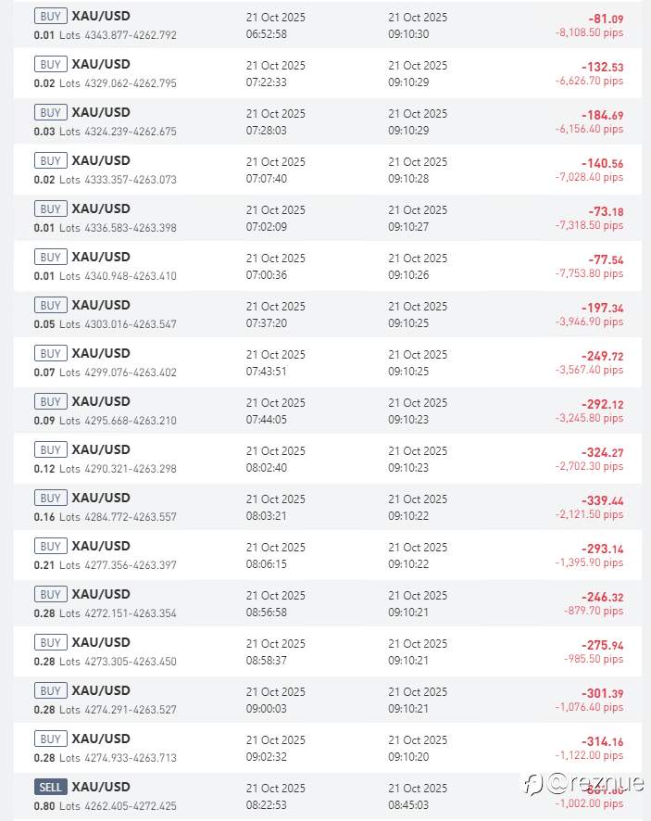
Task: Click BUY badge of trade opened 09:02:32
Action: click(50, 739)
